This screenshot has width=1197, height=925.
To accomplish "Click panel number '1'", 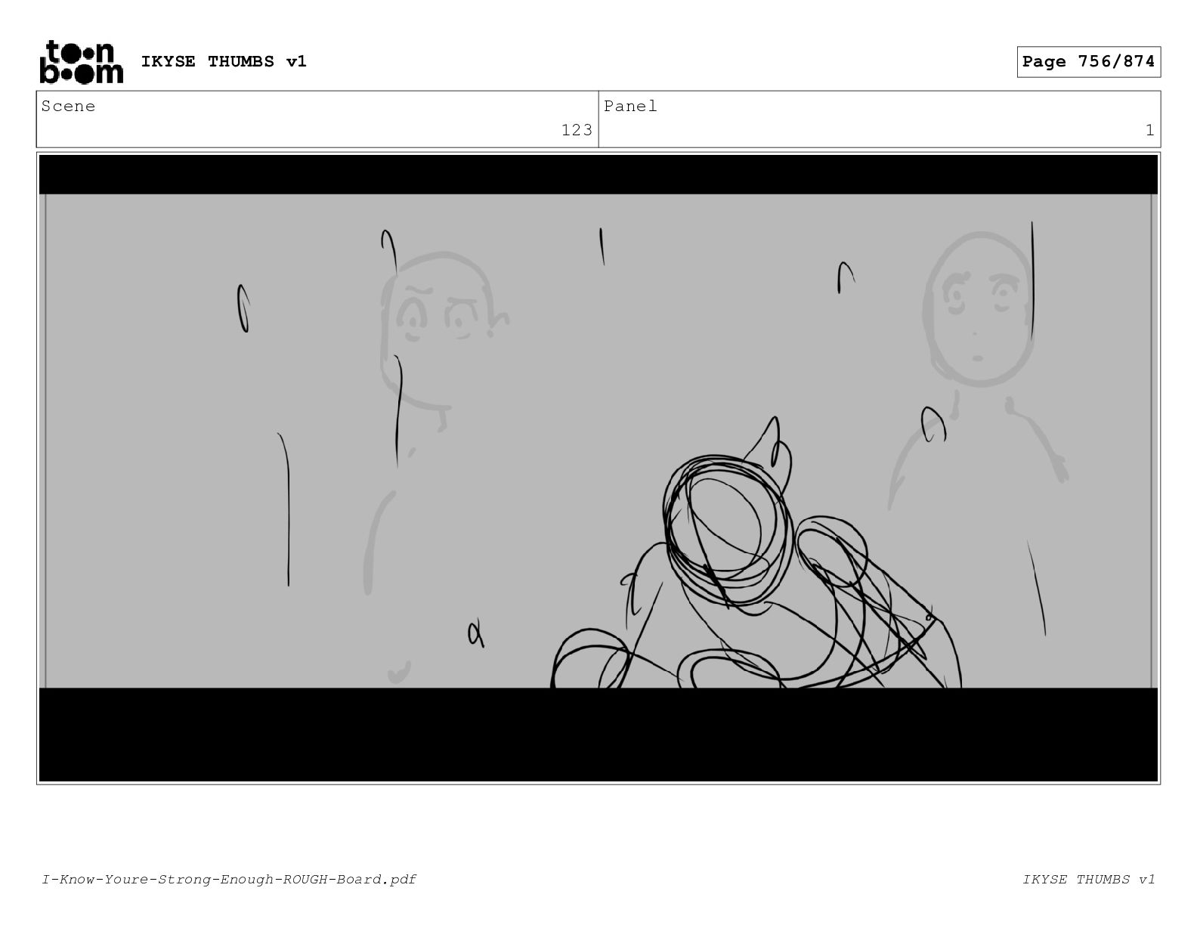I will pos(1150,130).
